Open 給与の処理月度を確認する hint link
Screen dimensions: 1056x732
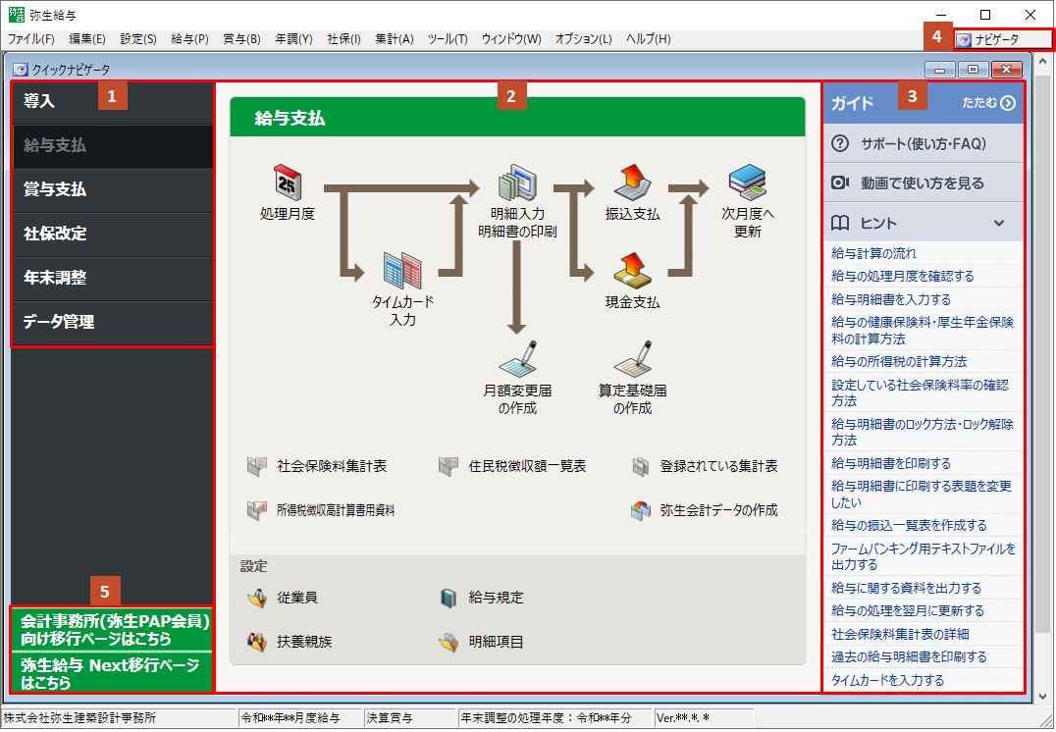pos(903,276)
